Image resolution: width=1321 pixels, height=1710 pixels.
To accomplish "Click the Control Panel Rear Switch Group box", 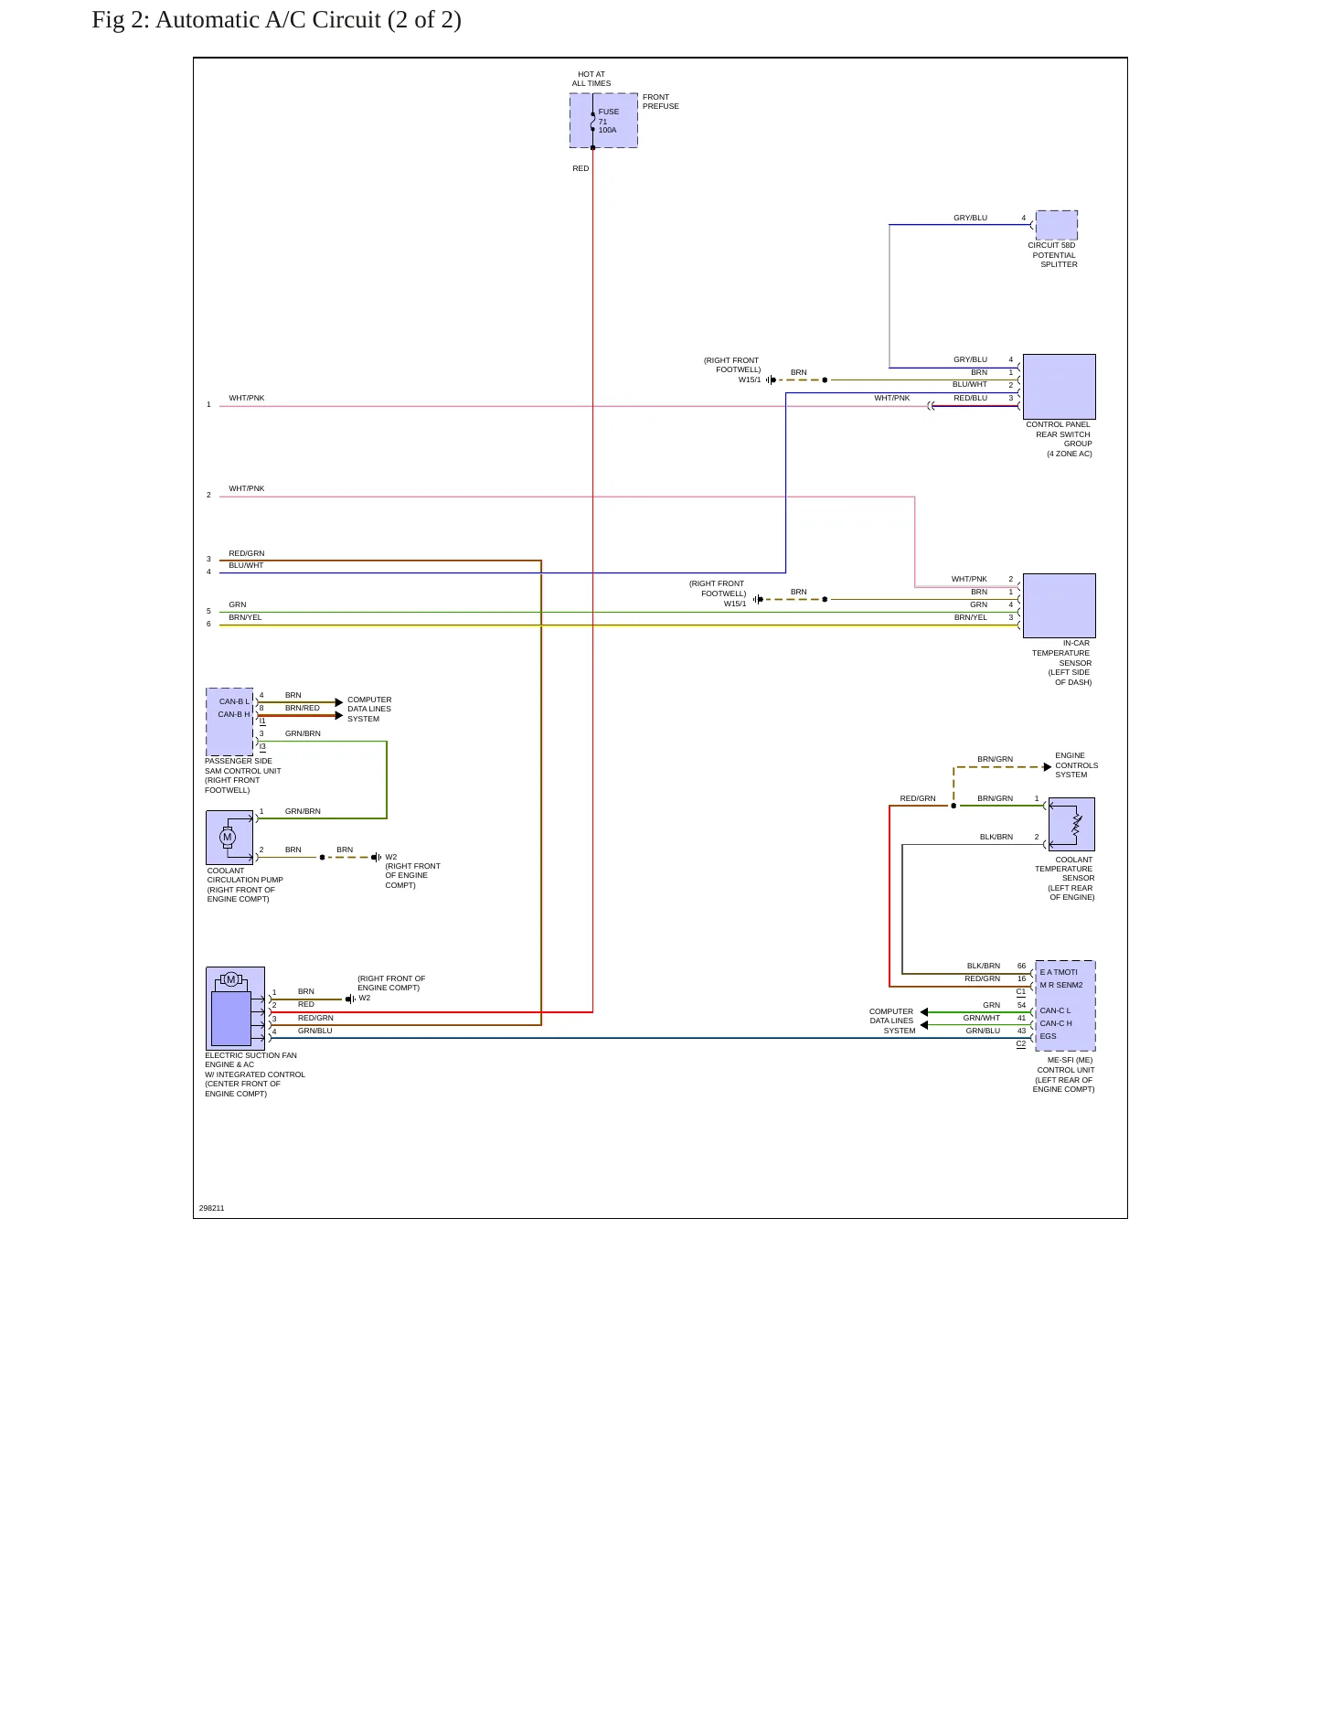I will tap(1059, 387).
